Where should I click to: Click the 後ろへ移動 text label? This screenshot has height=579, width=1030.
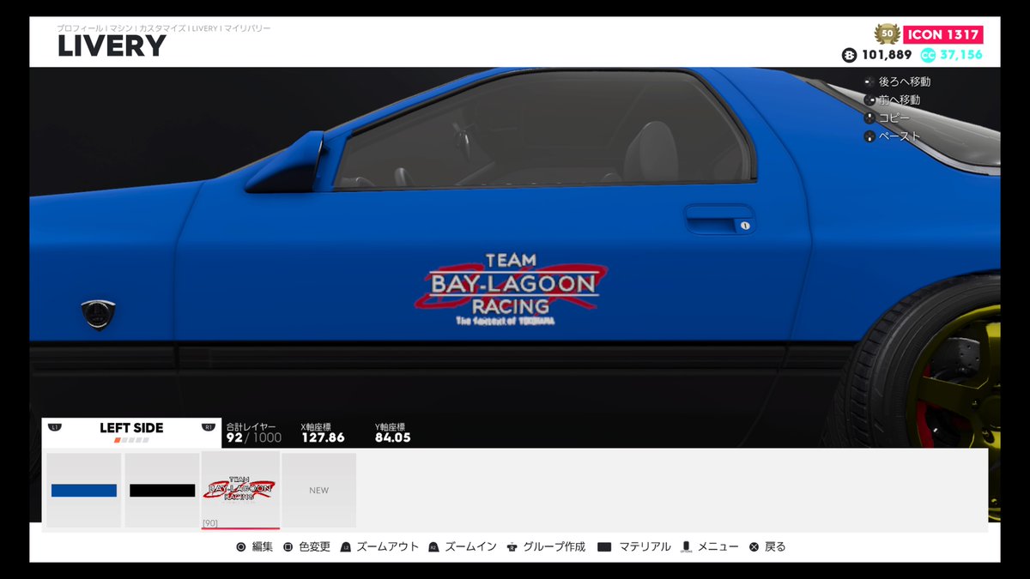[x=905, y=81]
